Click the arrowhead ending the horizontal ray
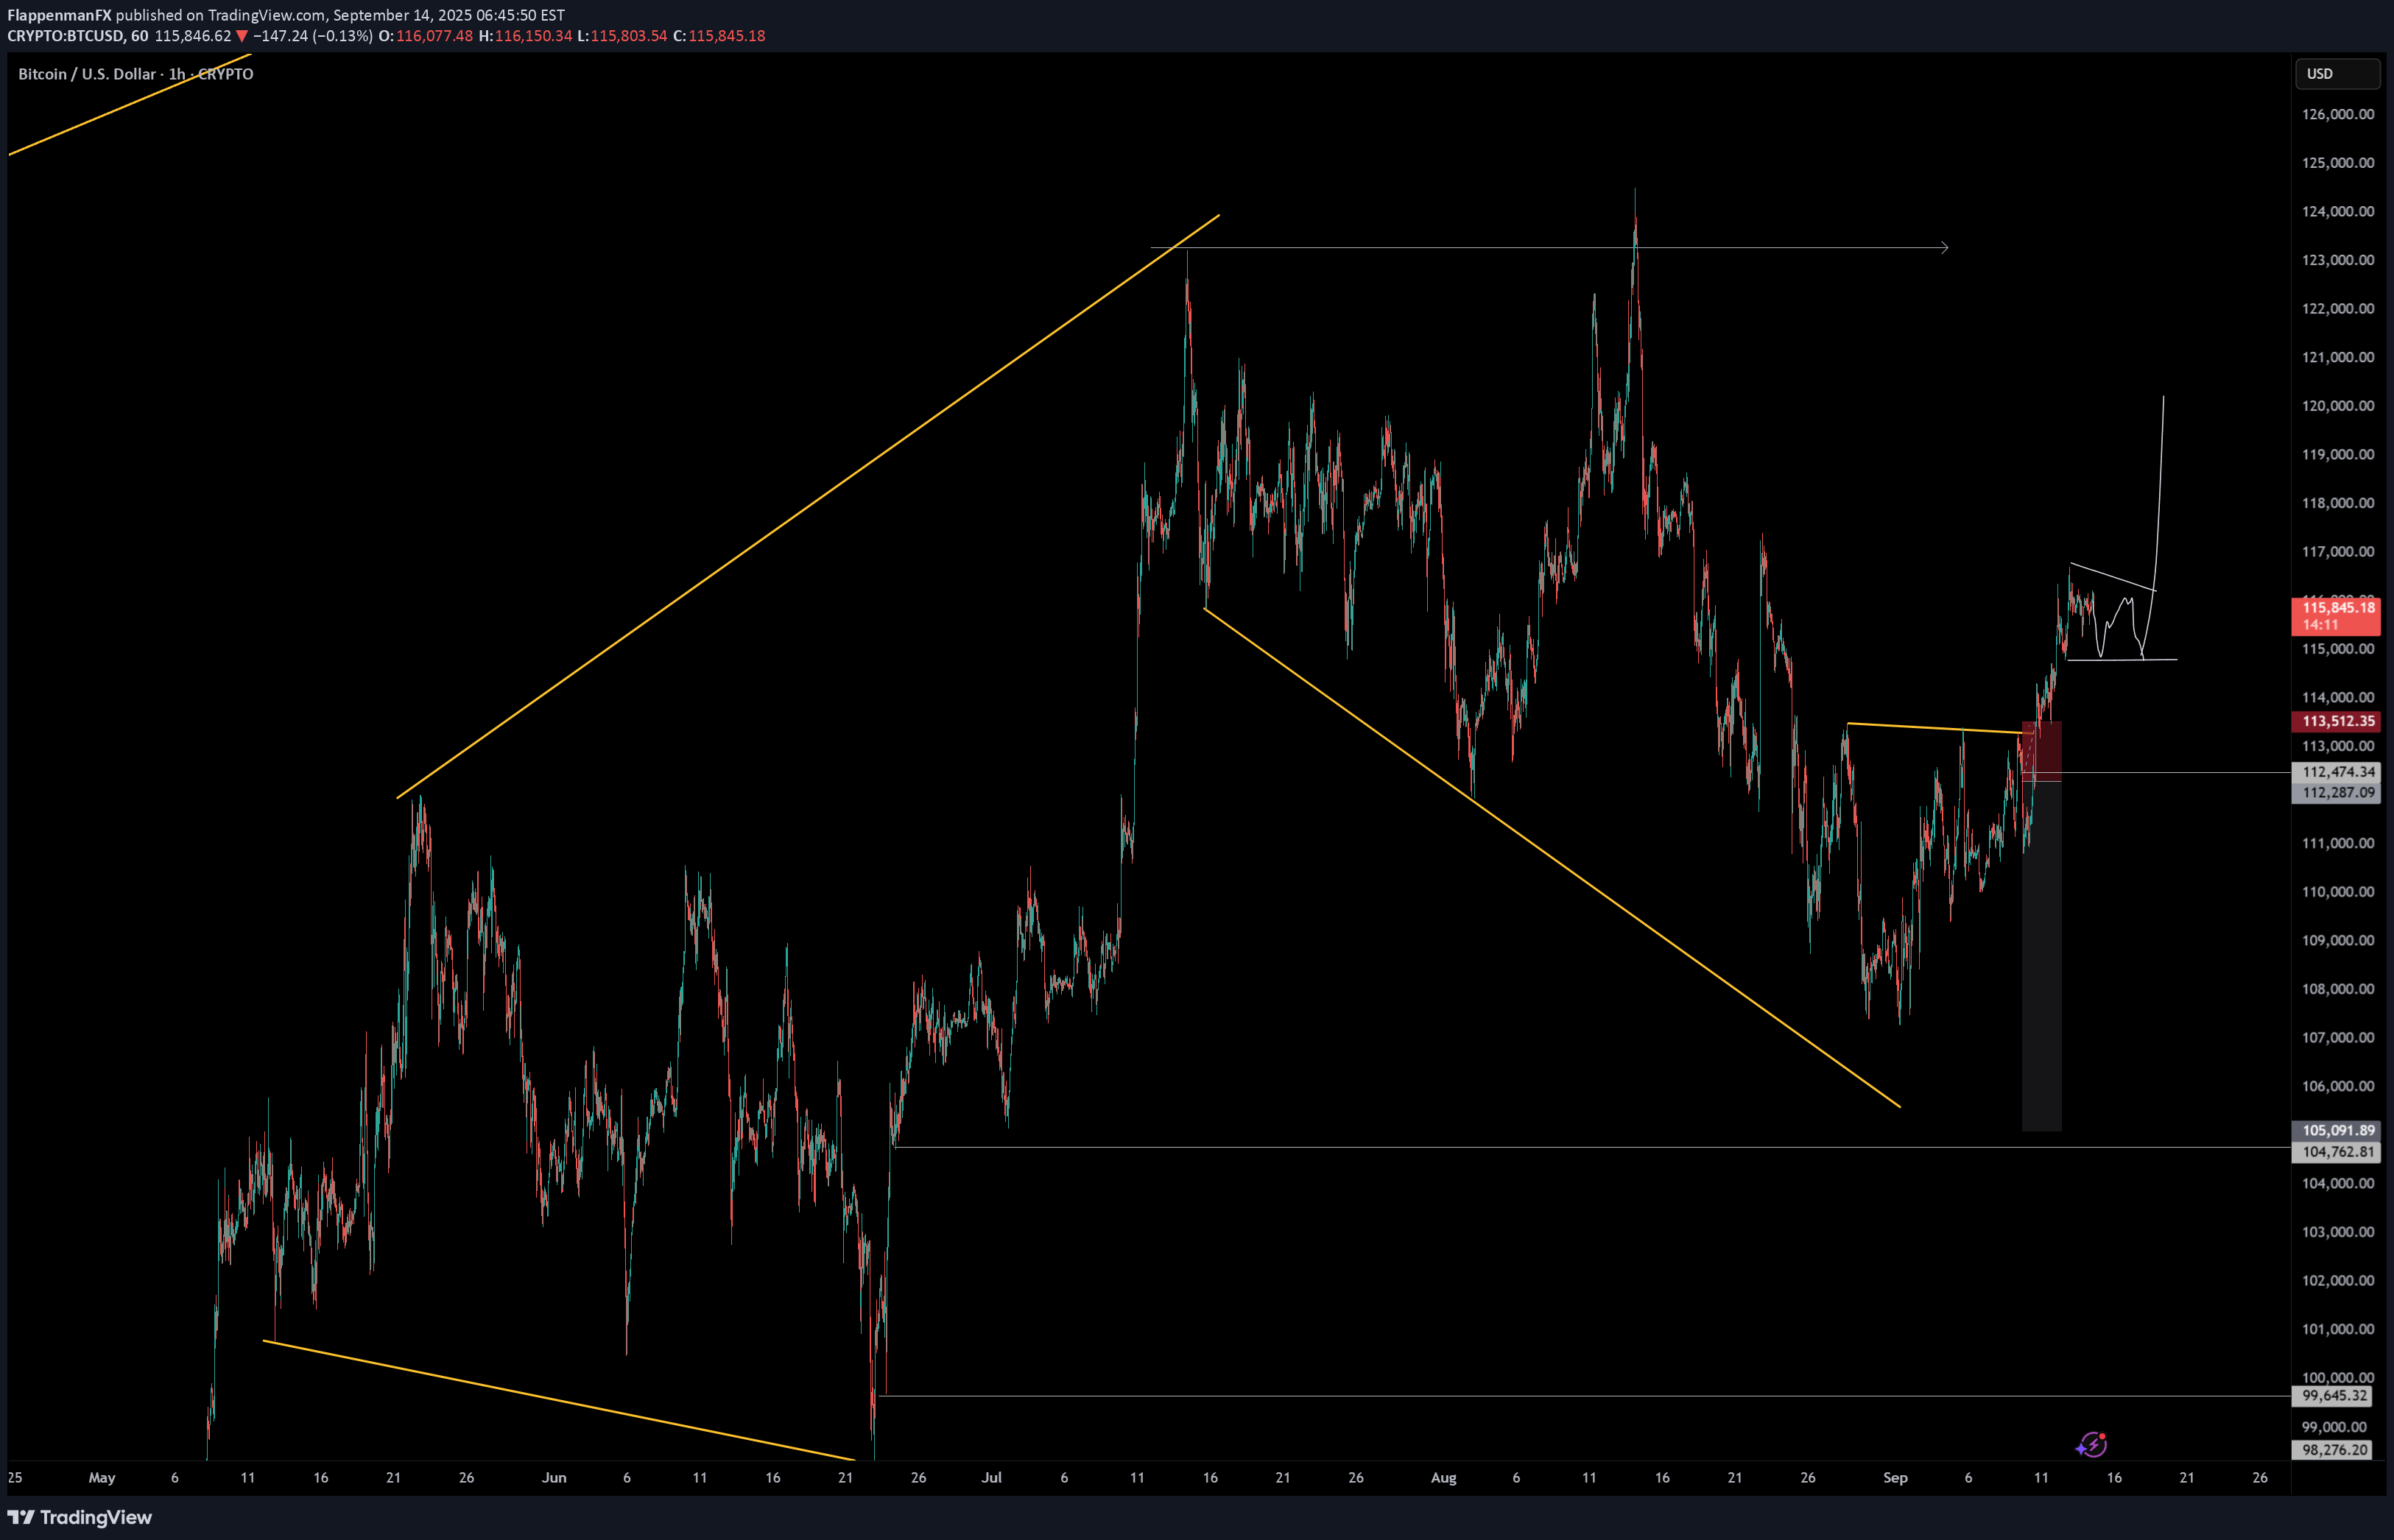This screenshot has height=1540, width=2394. coord(1944,247)
